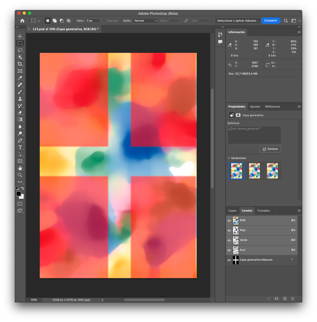Select the Lasso tool
317x322 pixels.
tap(20, 50)
